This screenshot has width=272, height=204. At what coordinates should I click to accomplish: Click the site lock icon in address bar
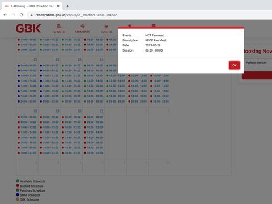click(x=31, y=15)
